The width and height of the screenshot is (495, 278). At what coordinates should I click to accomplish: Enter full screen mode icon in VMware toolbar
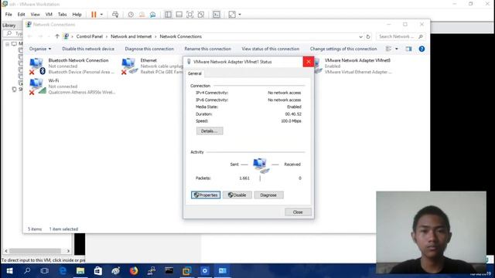click(x=189, y=15)
